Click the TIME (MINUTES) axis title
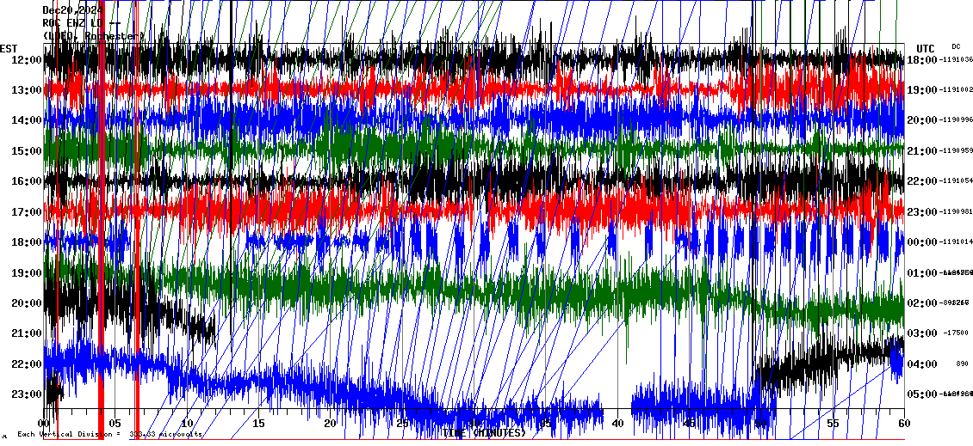Screen dimensions: 973x446 point(484,433)
